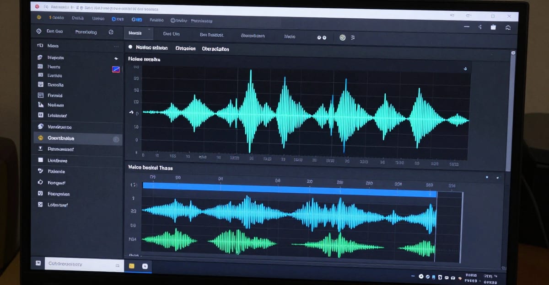The height and width of the screenshot is (285, 549).
Task: Select the 'Foorgmian' item in the sidebar
Action: [x=59, y=194]
